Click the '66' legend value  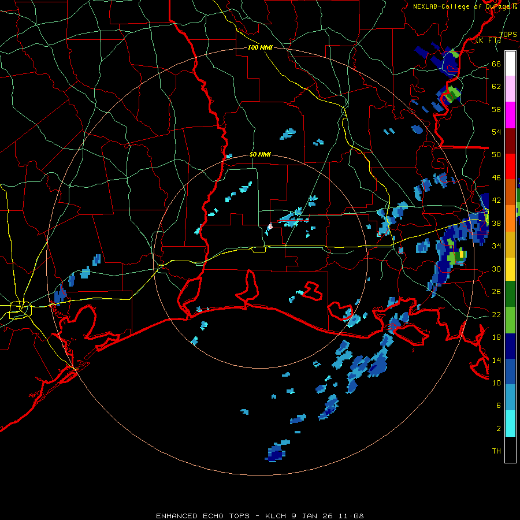click(496, 64)
